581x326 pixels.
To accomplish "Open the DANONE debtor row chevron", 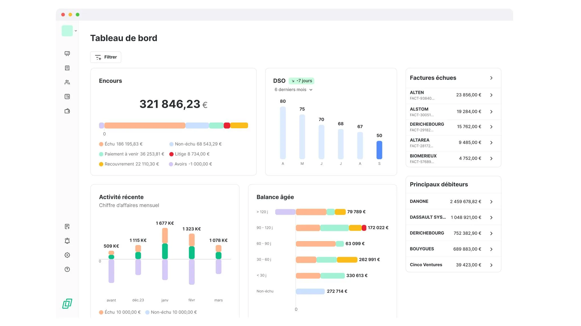I will [x=491, y=202].
